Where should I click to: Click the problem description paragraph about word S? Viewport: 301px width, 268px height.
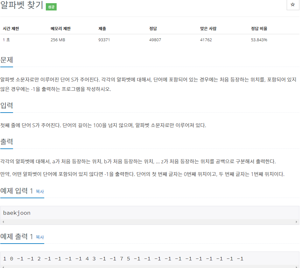pos(148,84)
